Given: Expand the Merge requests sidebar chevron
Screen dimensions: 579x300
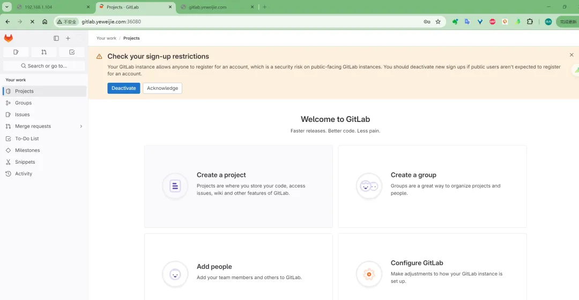Looking at the screenshot, I should click(81, 127).
